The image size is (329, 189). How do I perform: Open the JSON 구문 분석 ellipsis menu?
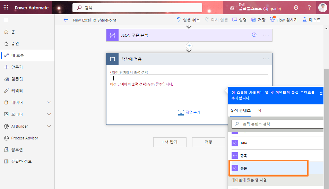pos(266,35)
